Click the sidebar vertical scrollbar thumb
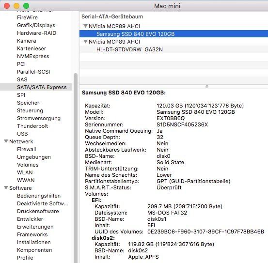This screenshot has width=268, height=263. (76, 168)
